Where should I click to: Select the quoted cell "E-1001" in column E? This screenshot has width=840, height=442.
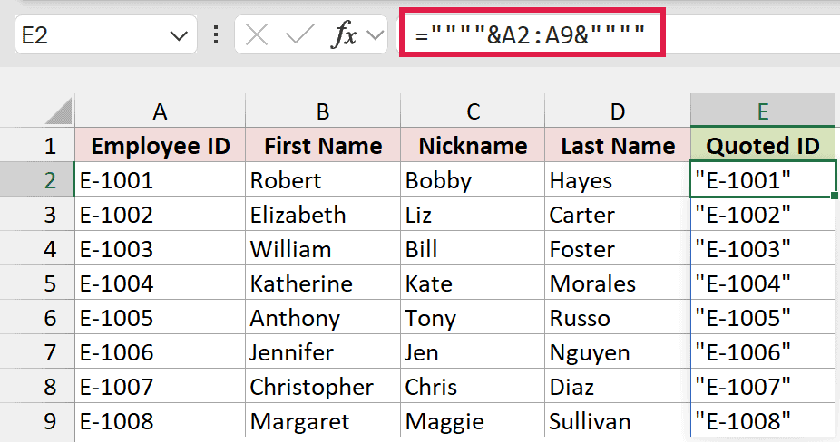(763, 180)
